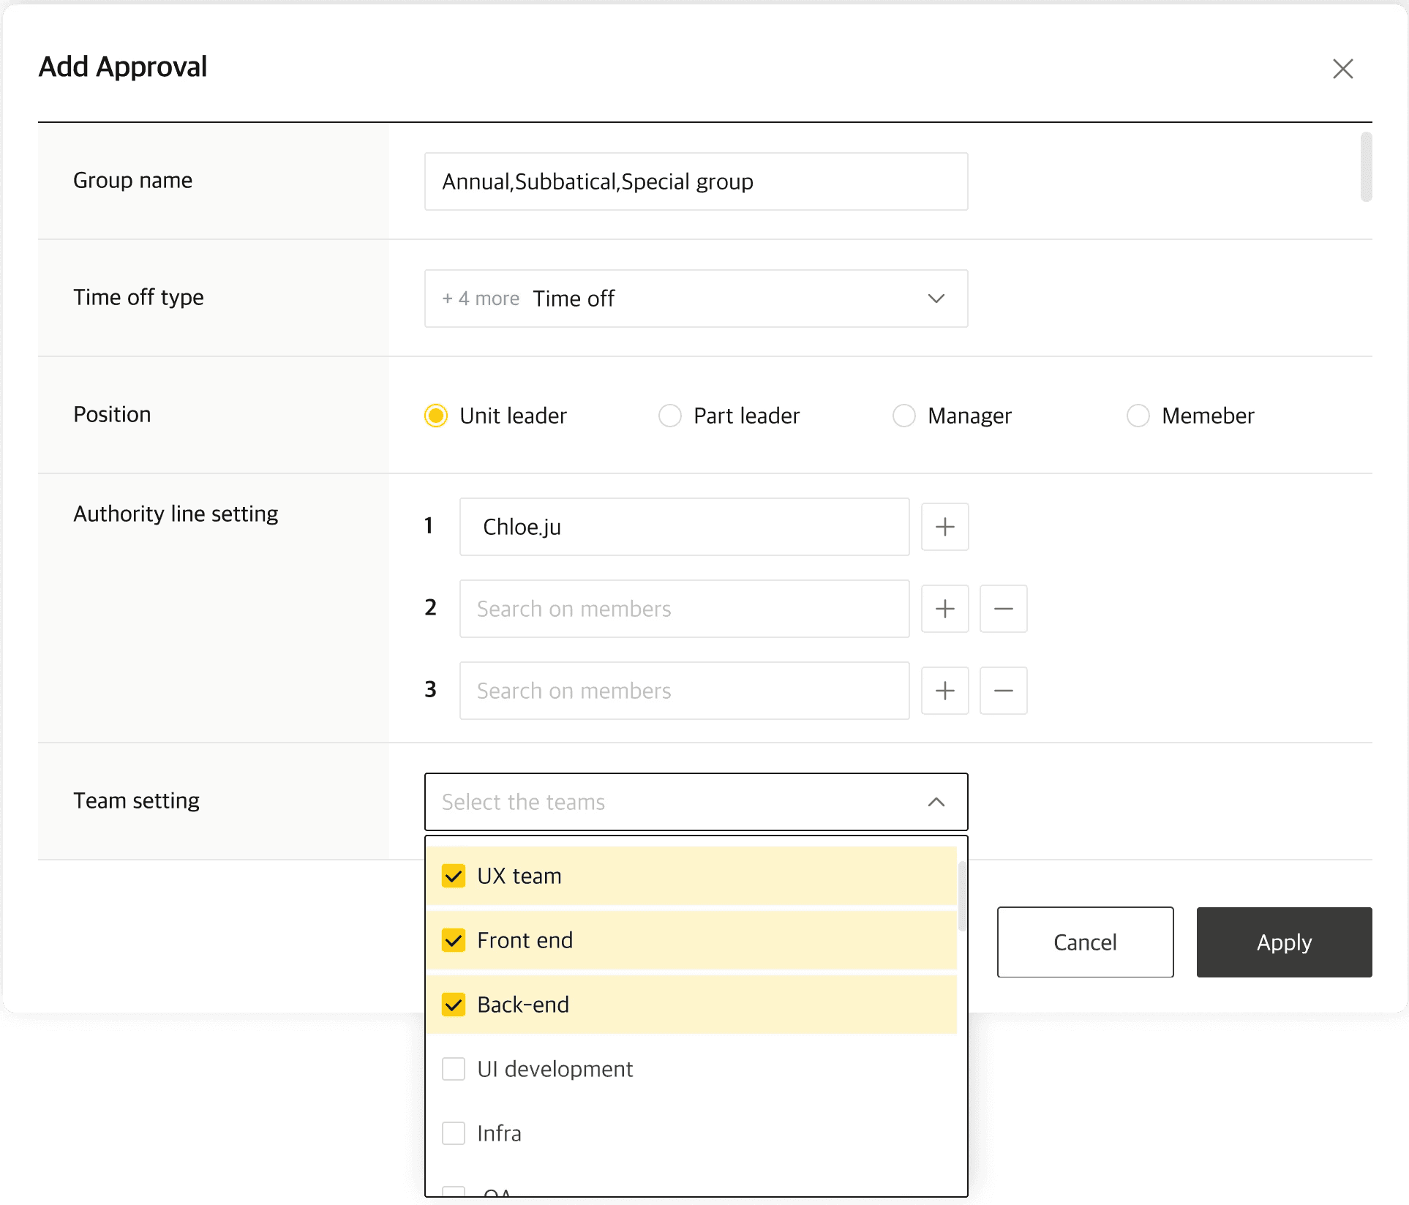
Task: Collapse the Select the teams dropdown
Action: (936, 802)
